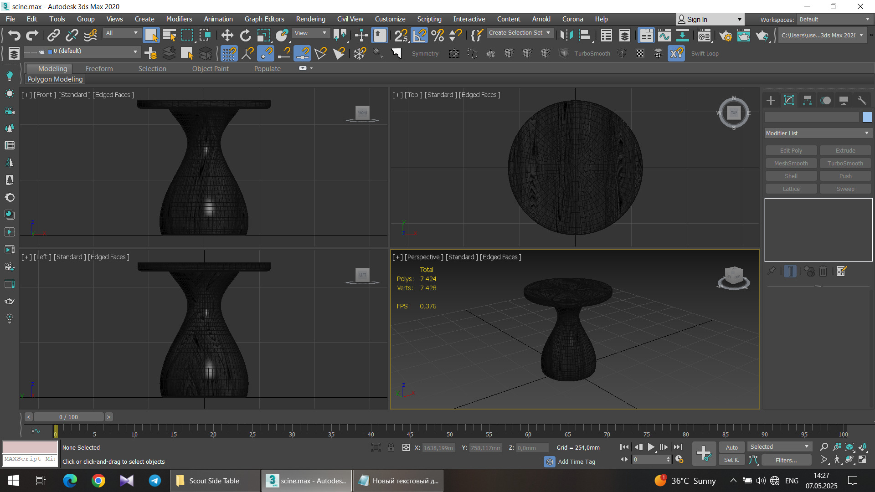Open the key filter Selected dropdown
This screenshot has width=875, height=492.
click(x=779, y=447)
